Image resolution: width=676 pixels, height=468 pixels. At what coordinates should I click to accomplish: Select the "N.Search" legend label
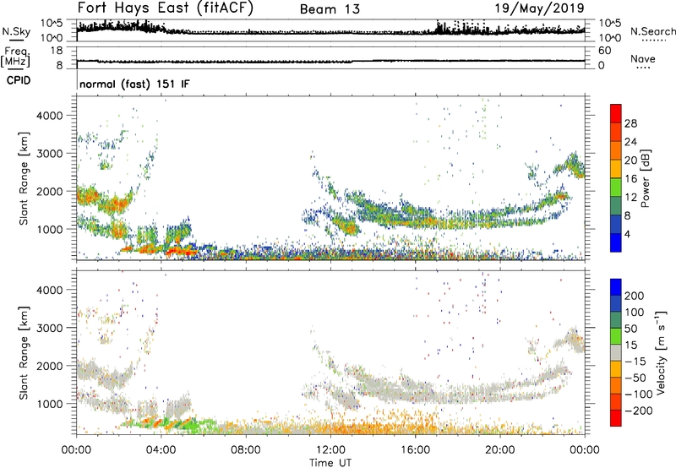652,31
